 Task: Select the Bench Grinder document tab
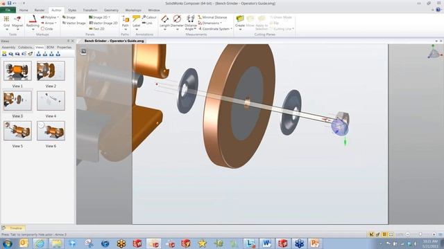pos(114,41)
